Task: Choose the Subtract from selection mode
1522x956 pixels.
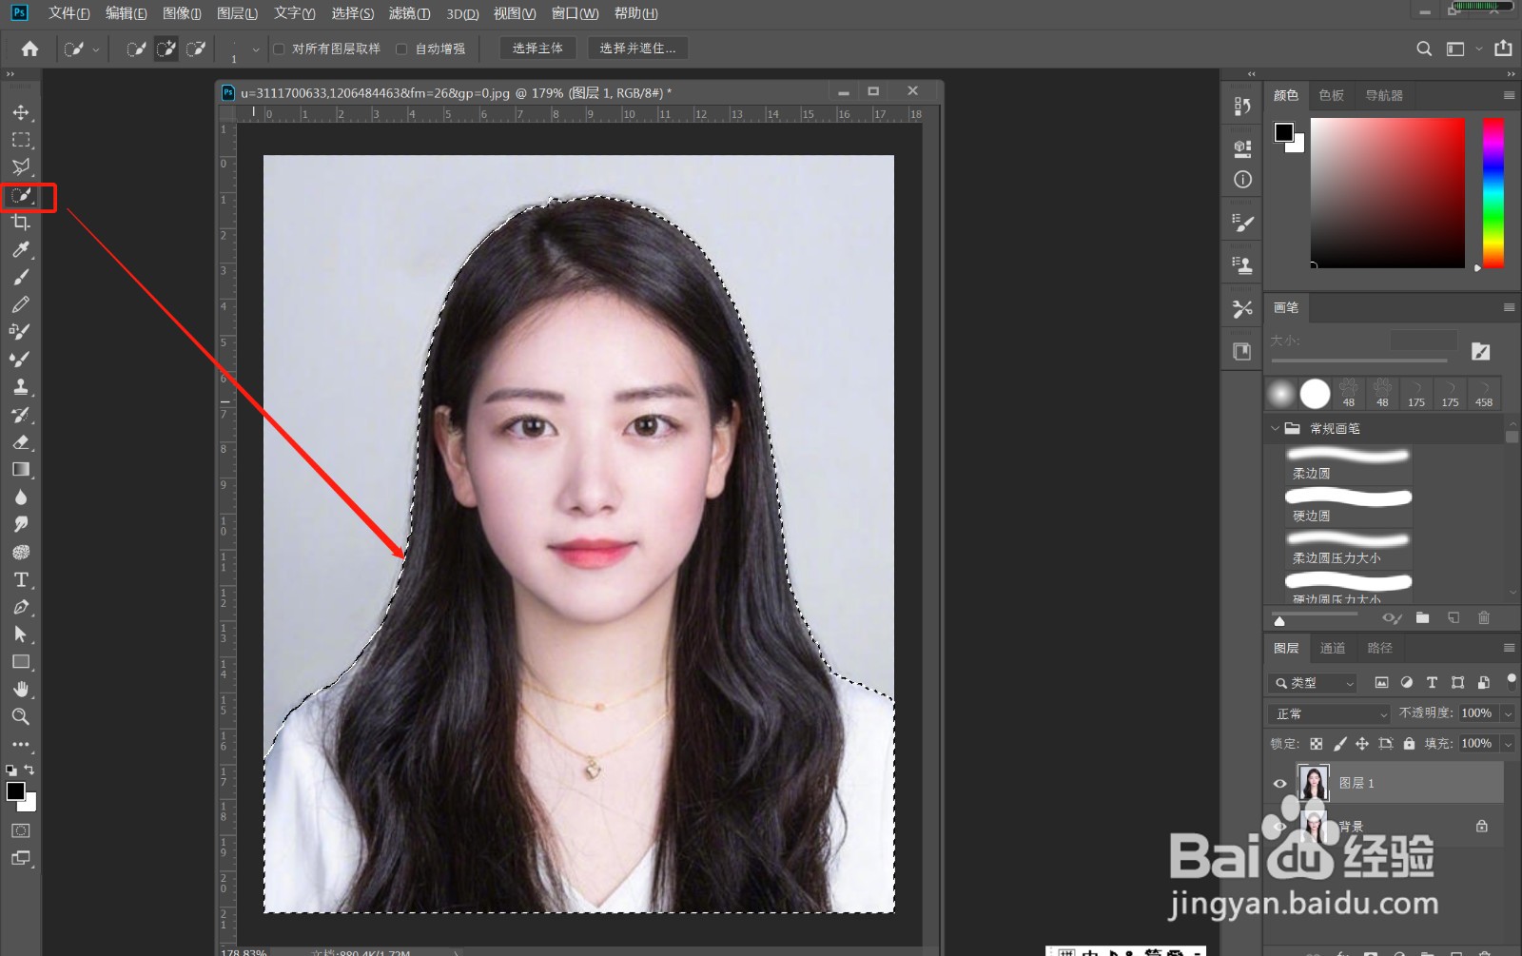Action: click(x=196, y=49)
